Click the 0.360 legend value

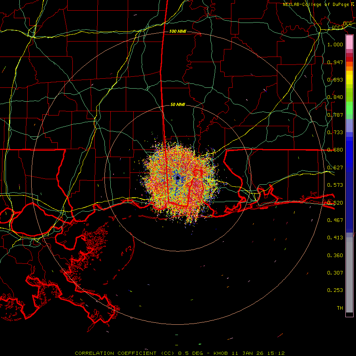(x=335, y=255)
